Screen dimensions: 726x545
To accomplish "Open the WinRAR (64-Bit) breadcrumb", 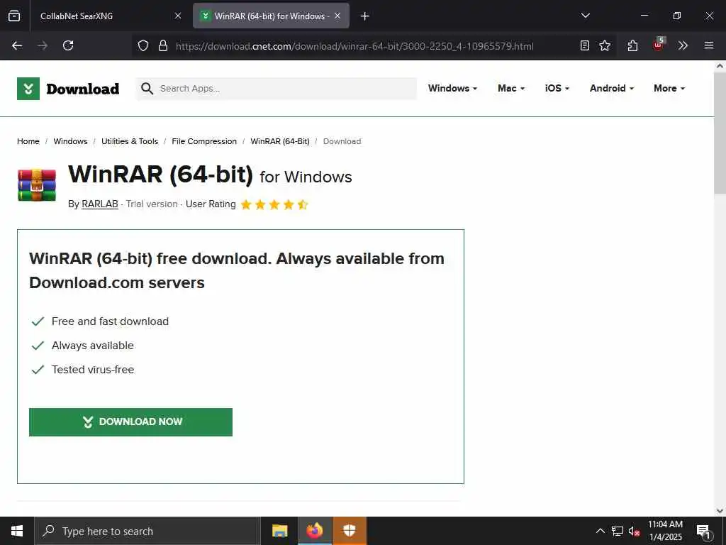I will [x=280, y=141].
